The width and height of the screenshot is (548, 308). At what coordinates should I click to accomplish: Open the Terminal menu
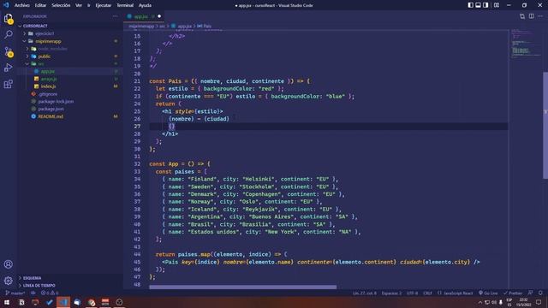coord(125,5)
